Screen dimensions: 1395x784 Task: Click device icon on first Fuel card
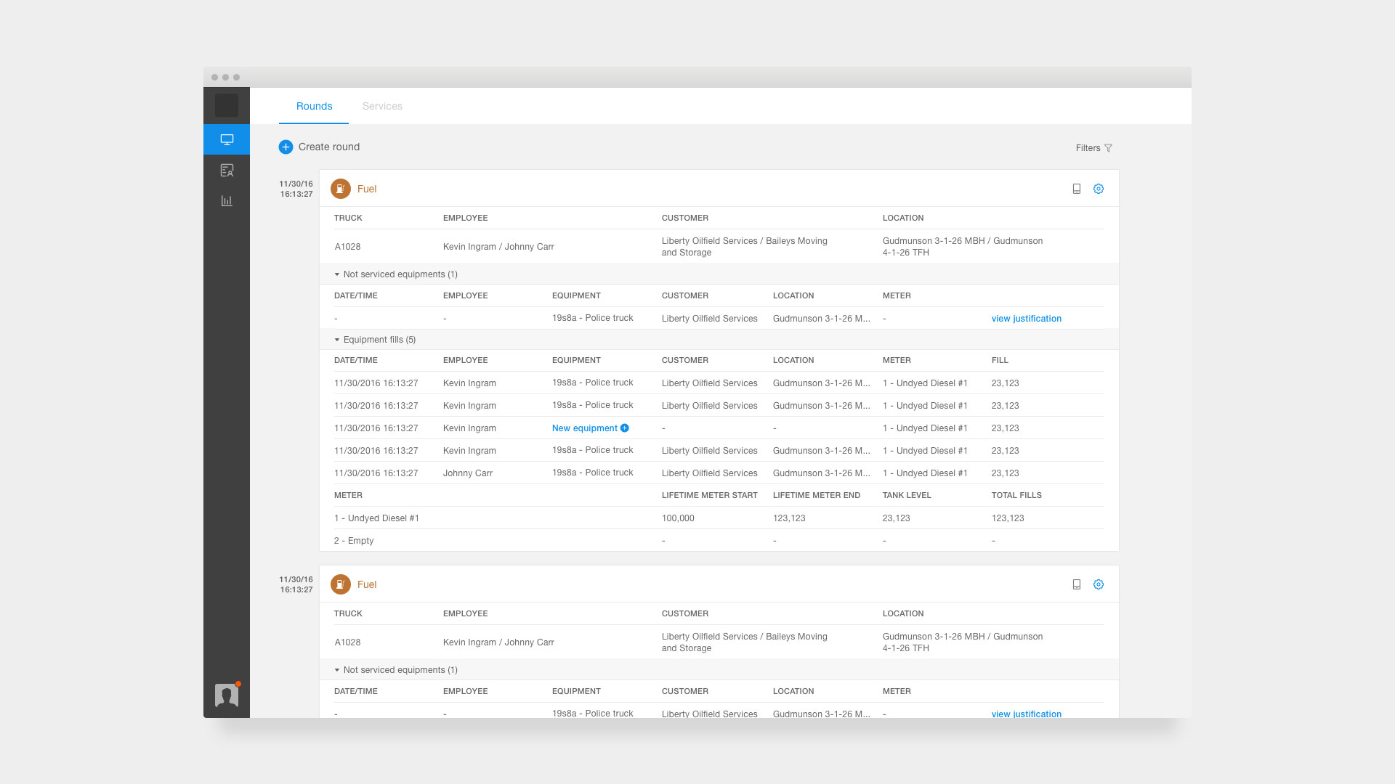(x=1077, y=189)
